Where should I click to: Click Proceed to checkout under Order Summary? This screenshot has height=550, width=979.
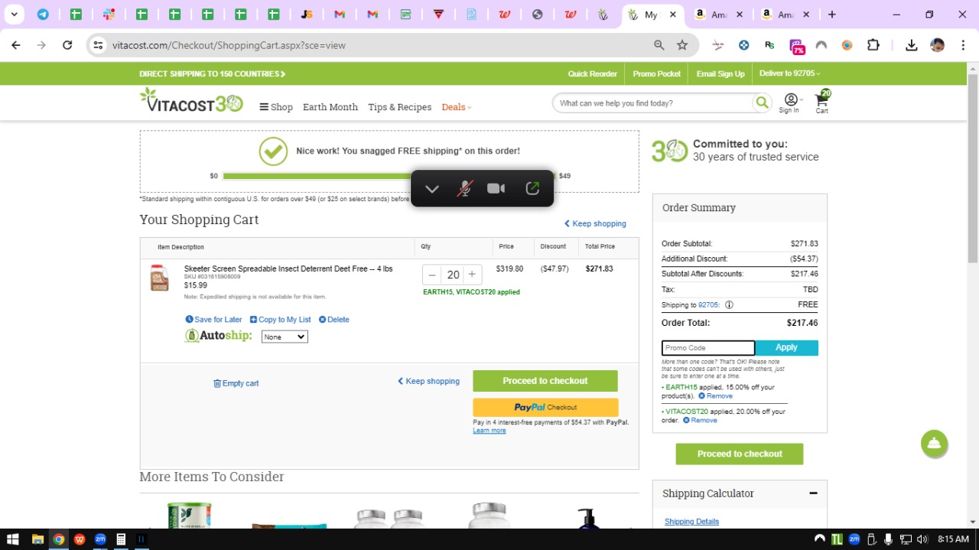[740, 454]
